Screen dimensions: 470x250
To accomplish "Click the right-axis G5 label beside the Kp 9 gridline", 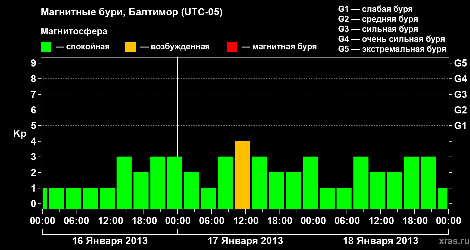I will coord(460,63).
